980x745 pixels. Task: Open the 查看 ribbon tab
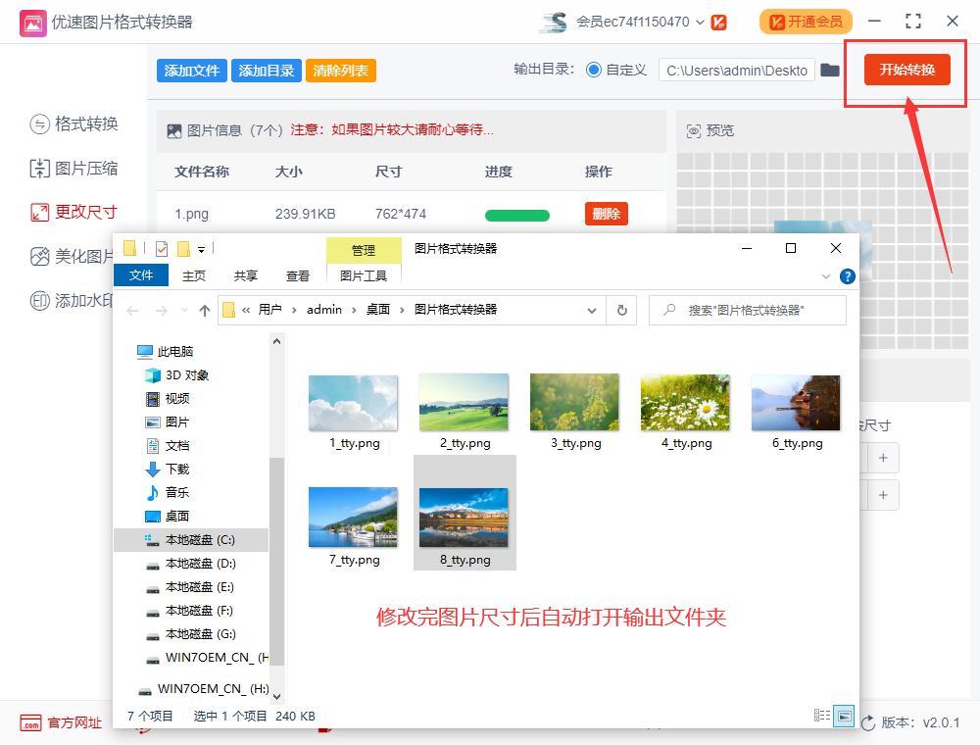click(x=298, y=275)
